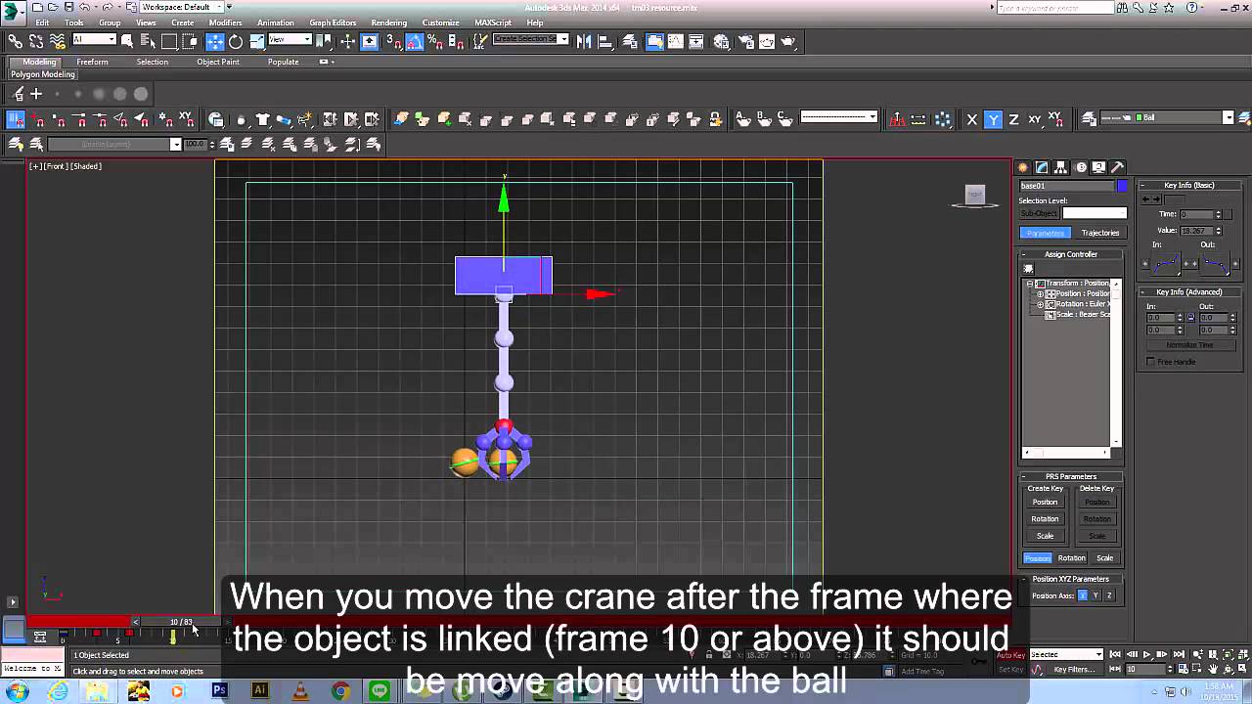Open the Modify command panel tab
The width and height of the screenshot is (1252, 704).
pyautogui.click(x=1042, y=167)
